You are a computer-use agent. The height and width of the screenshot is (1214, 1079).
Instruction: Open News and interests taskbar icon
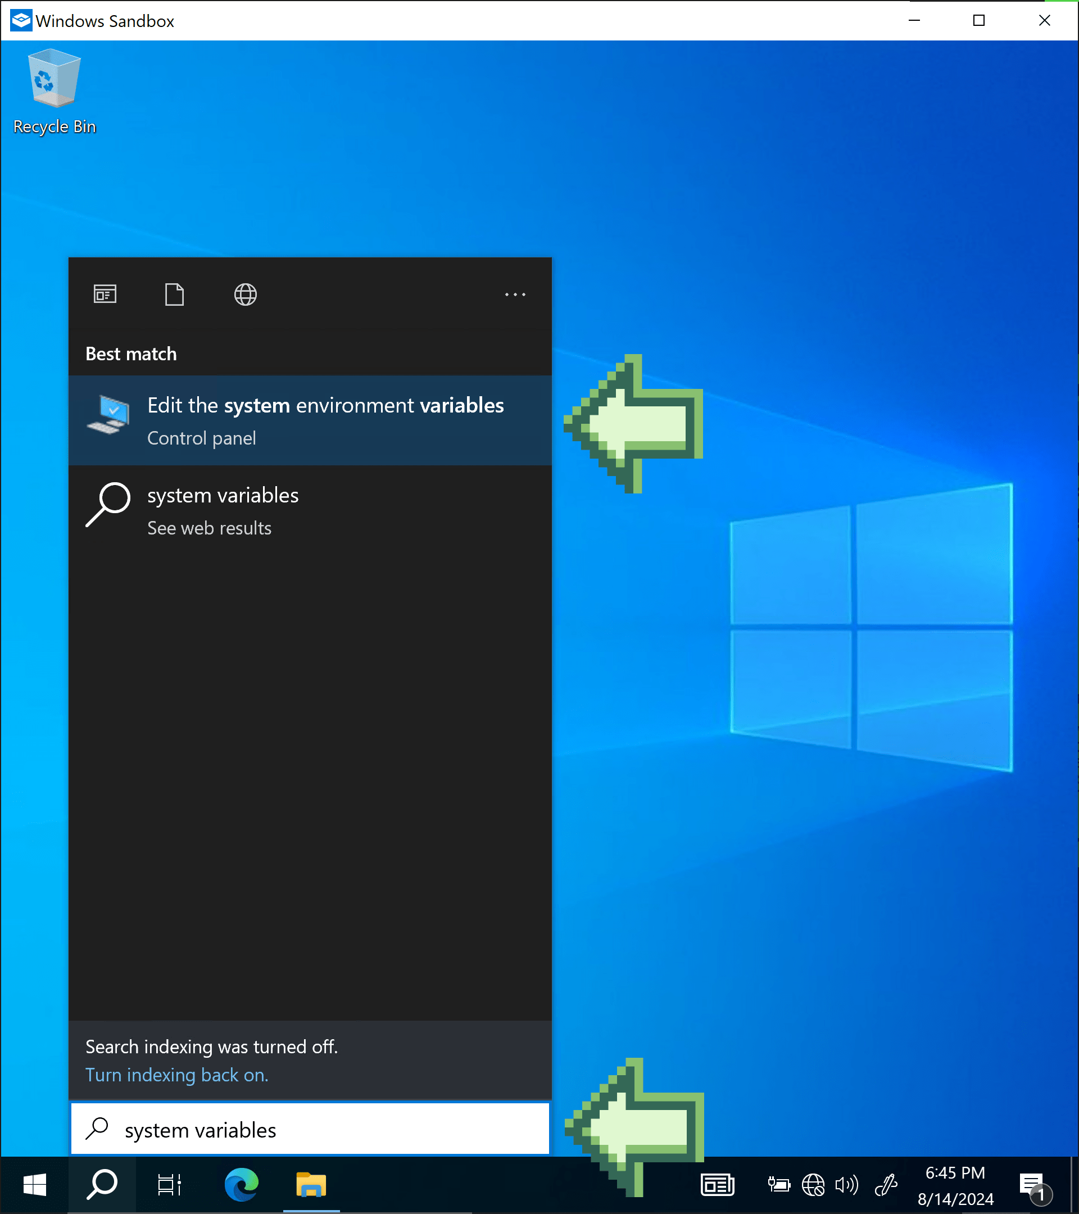point(717,1185)
